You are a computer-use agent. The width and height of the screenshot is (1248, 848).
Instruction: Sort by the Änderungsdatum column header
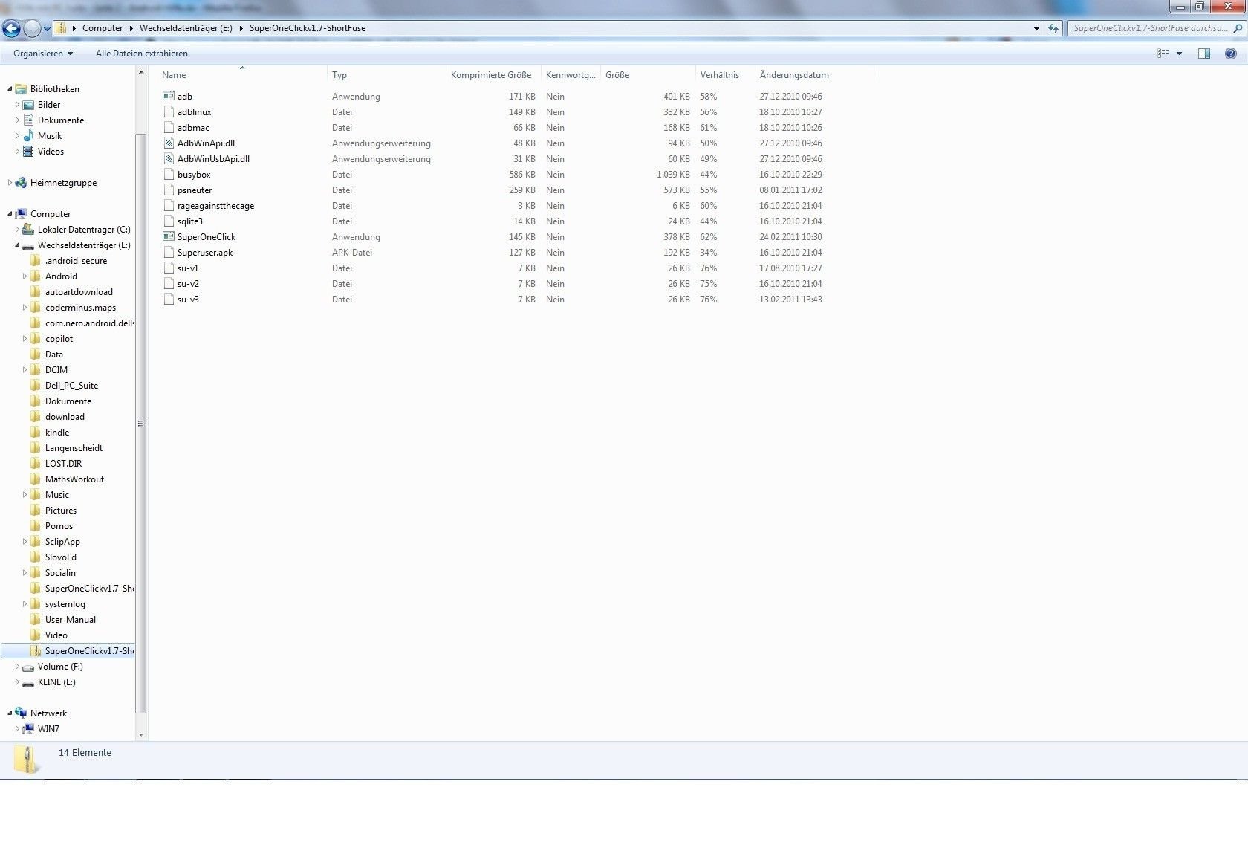(x=794, y=75)
